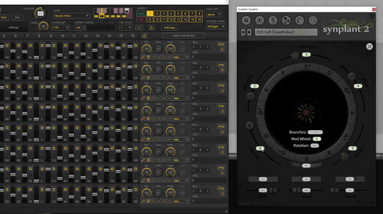Click select midi device button
Viewport: 383px width, 214px height.
[183, 36]
